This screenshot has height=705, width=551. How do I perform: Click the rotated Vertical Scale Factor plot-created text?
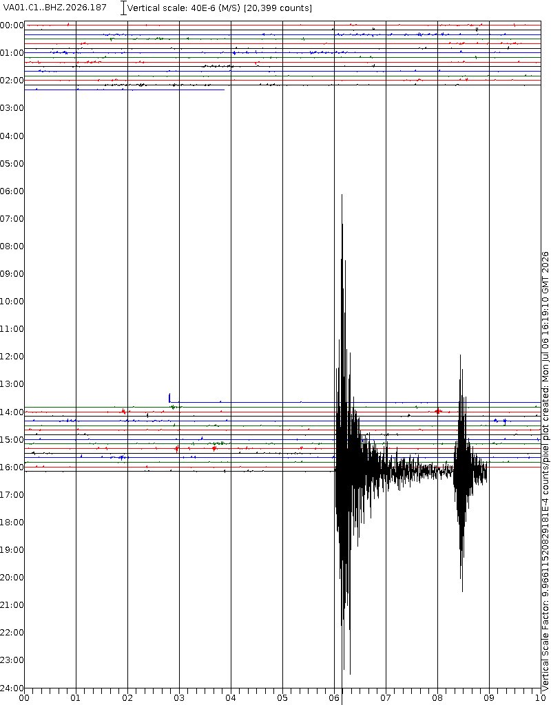point(545,471)
